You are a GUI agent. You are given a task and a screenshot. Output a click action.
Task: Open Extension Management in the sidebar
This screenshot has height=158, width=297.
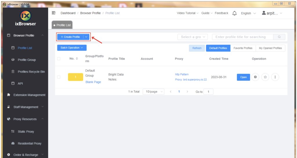tap(29, 95)
